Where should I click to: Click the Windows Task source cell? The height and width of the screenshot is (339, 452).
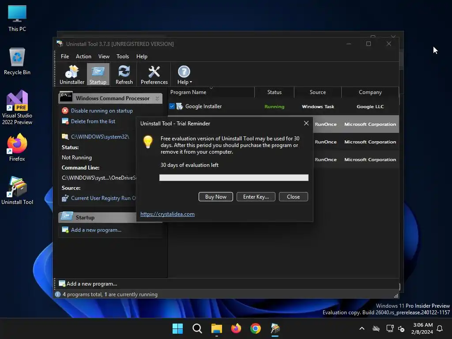point(318,107)
